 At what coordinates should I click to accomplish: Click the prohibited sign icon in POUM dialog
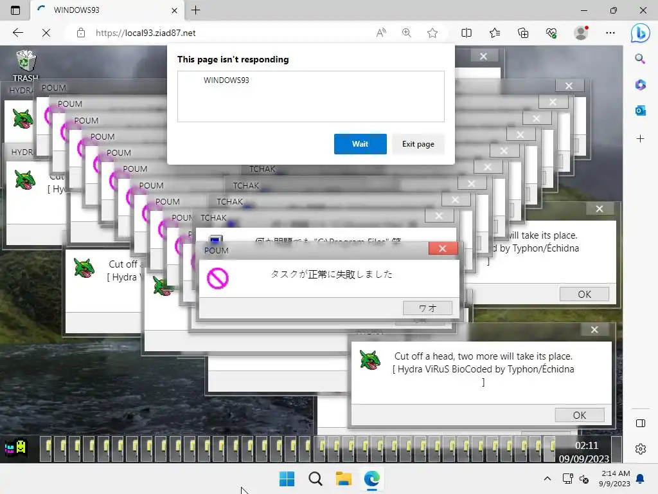217,278
